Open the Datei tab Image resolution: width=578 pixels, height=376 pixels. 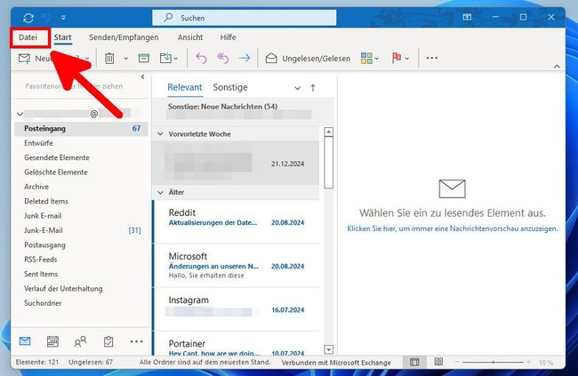[x=28, y=37]
